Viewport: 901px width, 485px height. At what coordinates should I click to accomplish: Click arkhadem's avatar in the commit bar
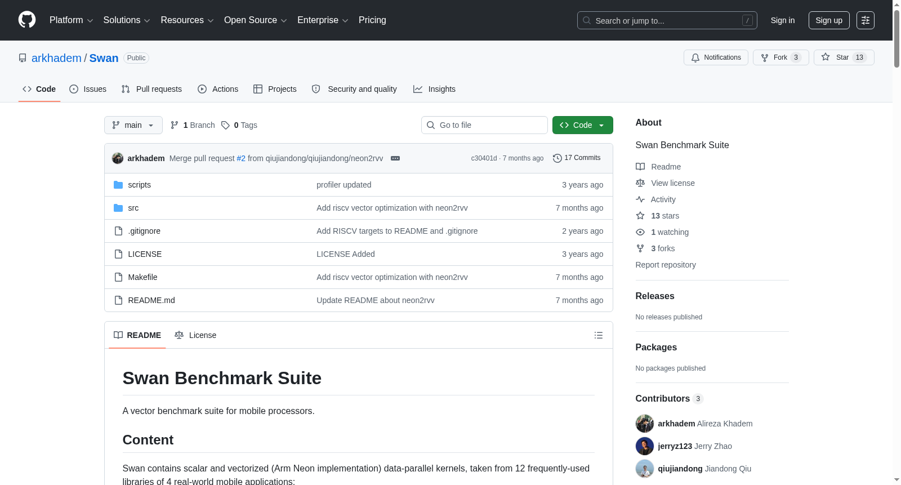118,158
